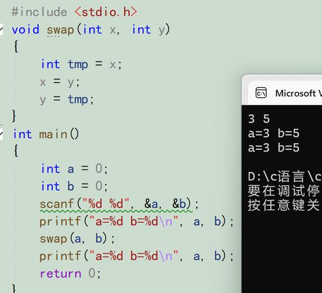Click the scanf call with green squiggle
The image size is (322, 293).
click(x=119, y=204)
